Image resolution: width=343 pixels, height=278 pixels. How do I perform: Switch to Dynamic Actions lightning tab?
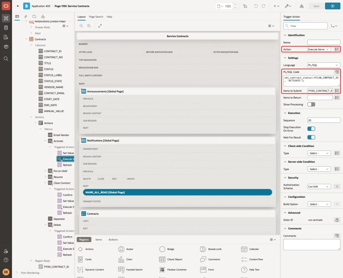(x=25, y=17)
